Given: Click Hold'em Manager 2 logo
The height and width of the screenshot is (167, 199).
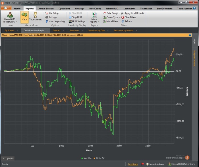Looking at the screenshot, I should (x=187, y=158).
